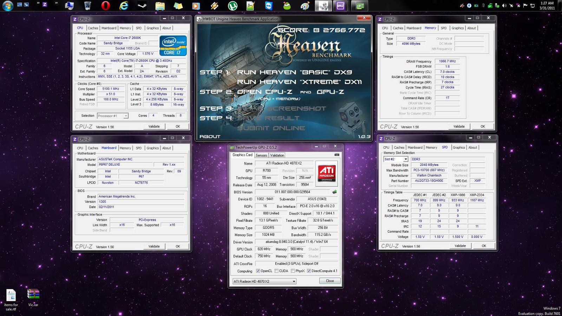Viewport: 562px width, 316px height.
Task: Click ABOUT in Heaven Benchmark app
Action: tap(210, 136)
